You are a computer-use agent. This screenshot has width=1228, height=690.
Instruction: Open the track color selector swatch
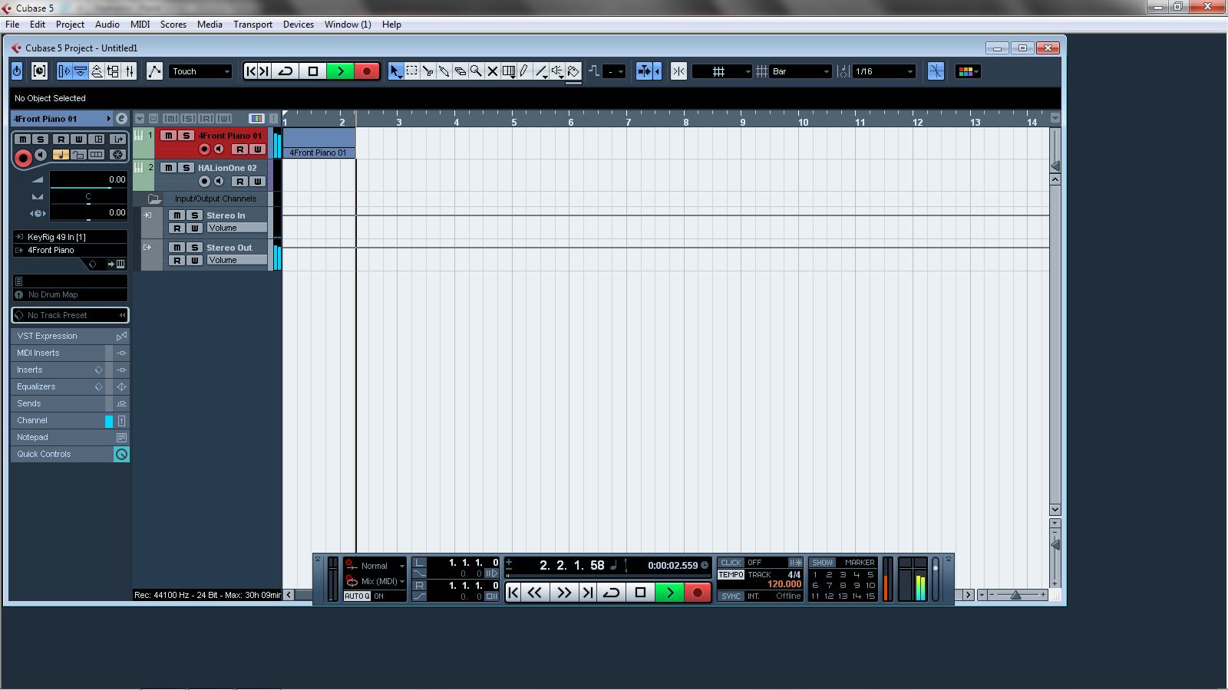(968, 71)
